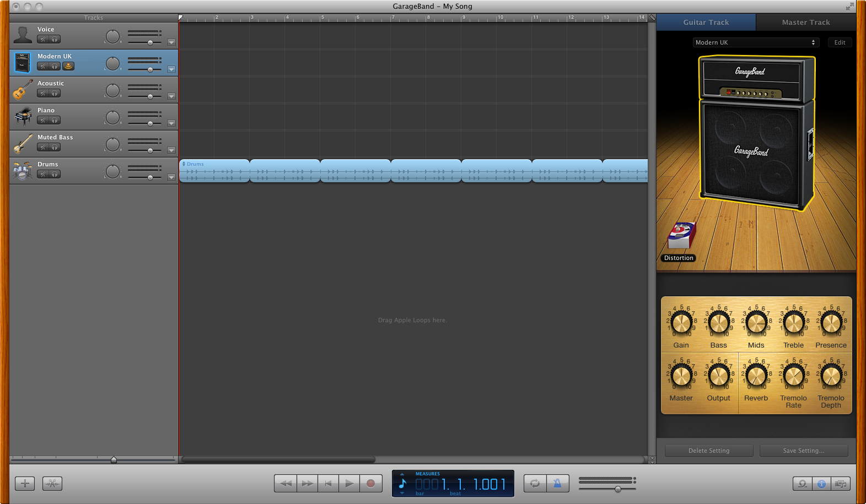Go to beginning of song

click(328, 484)
